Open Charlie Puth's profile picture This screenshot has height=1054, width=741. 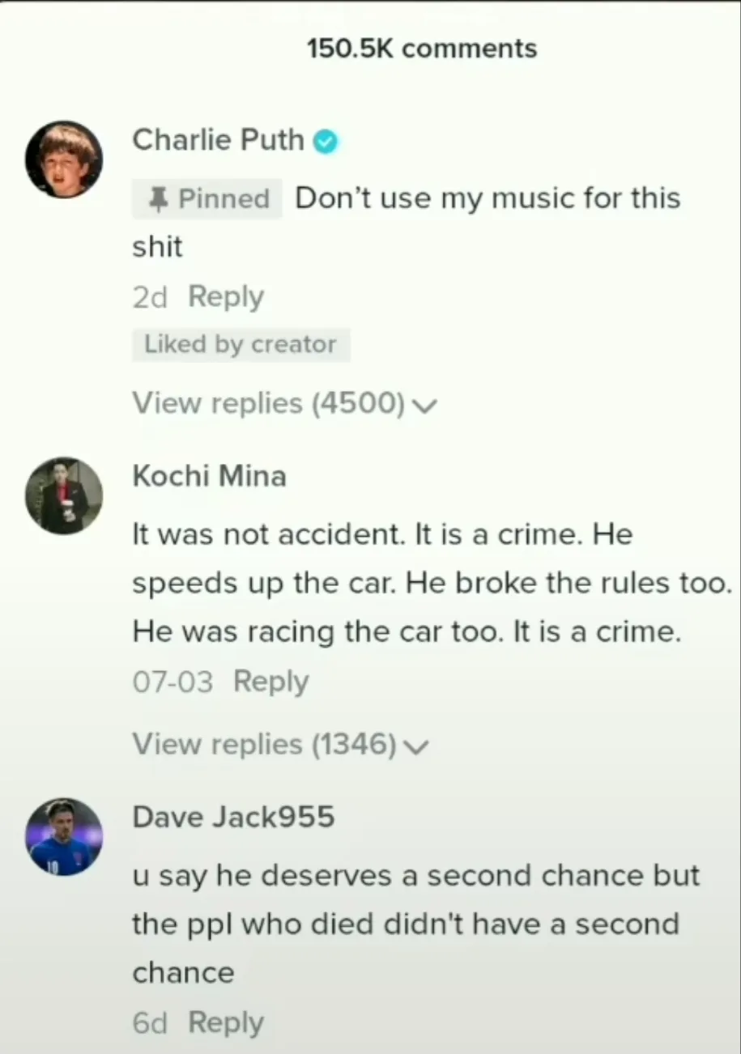tap(64, 159)
